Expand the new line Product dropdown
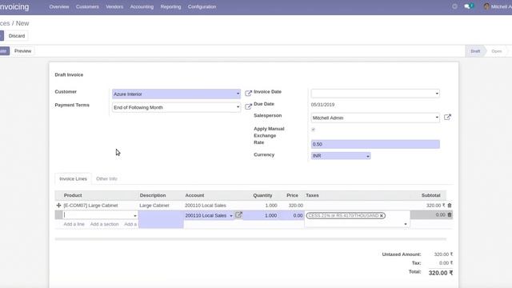This screenshot has width=512, height=288. (x=135, y=215)
